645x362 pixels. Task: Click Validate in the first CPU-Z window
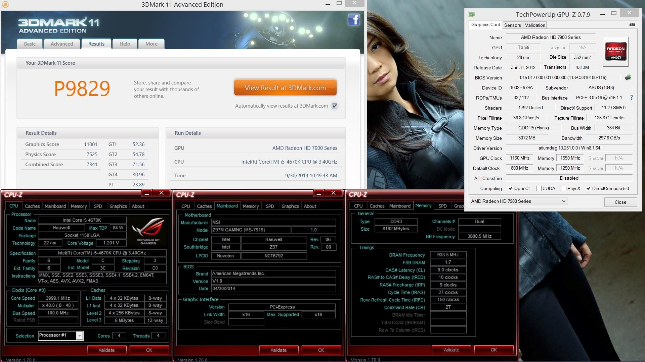coord(106,350)
